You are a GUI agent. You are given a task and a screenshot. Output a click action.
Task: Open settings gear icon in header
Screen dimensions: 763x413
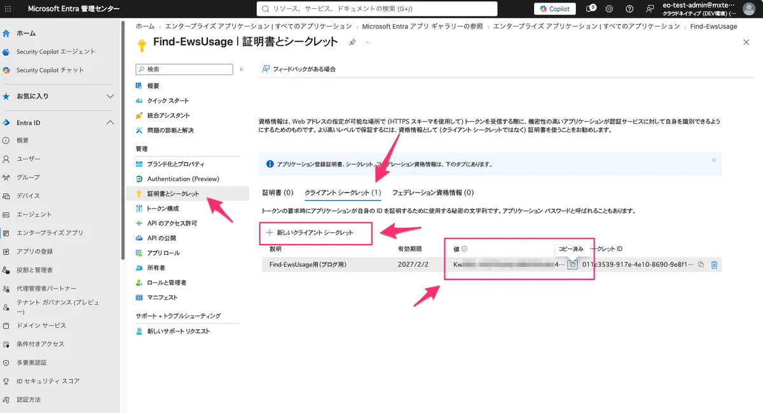coord(609,9)
